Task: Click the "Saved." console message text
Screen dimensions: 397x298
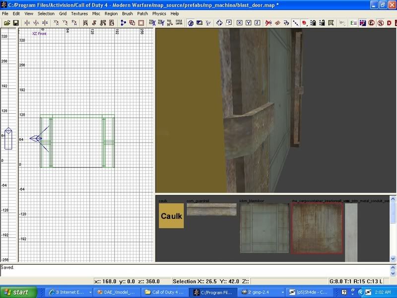Action: 7,267
